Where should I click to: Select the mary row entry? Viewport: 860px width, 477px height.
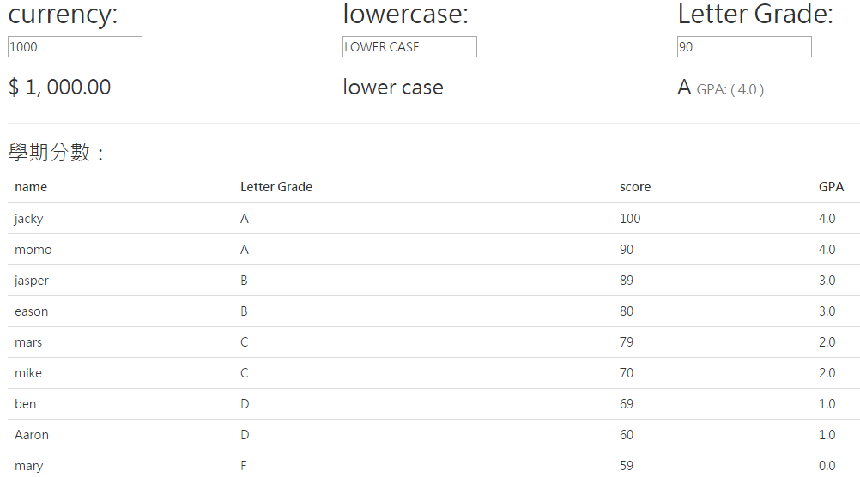point(433,466)
